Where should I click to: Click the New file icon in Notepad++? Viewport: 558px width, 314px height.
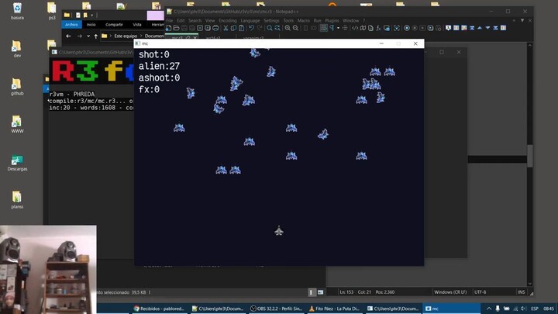pyautogui.click(x=169, y=28)
